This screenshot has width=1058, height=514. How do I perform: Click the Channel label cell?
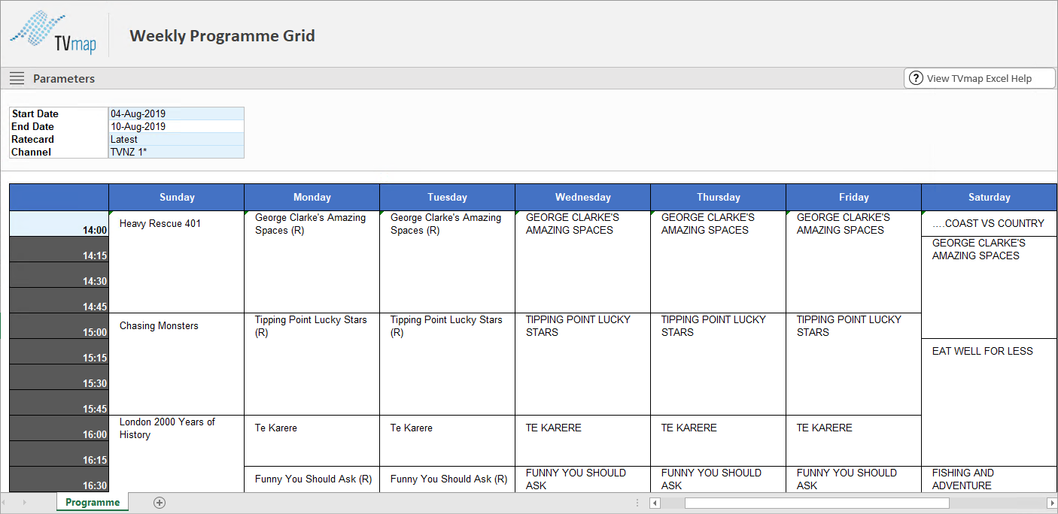pyautogui.click(x=59, y=152)
